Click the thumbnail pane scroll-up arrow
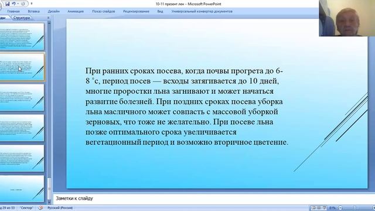 (49, 23)
